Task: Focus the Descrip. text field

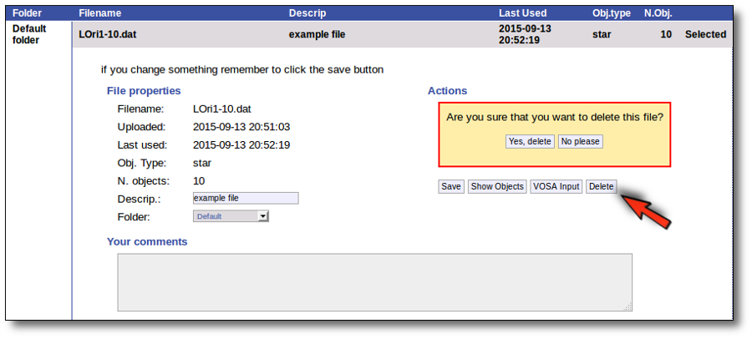Action: coord(246,198)
